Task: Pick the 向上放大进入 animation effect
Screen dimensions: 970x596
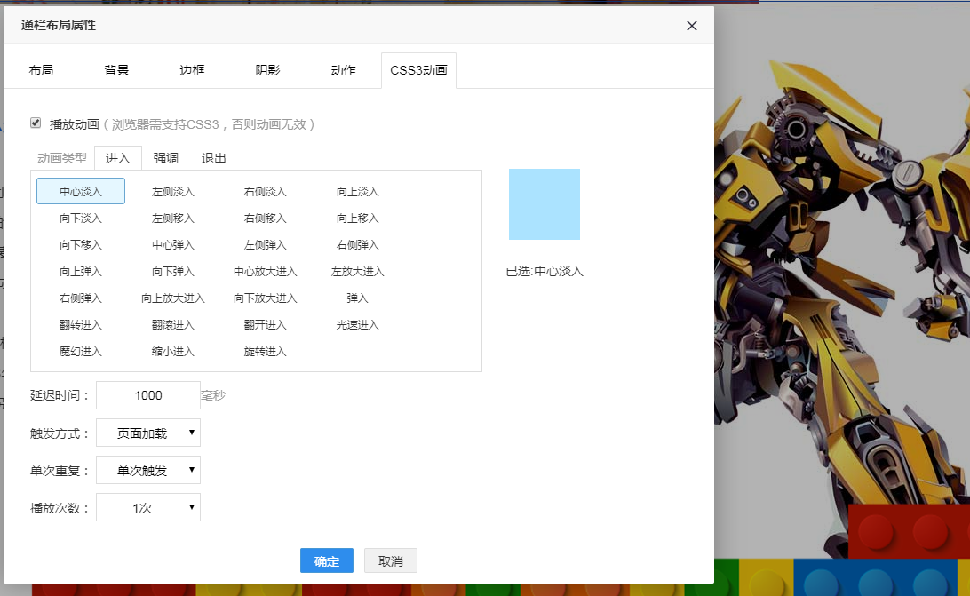Action: (173, 298)
